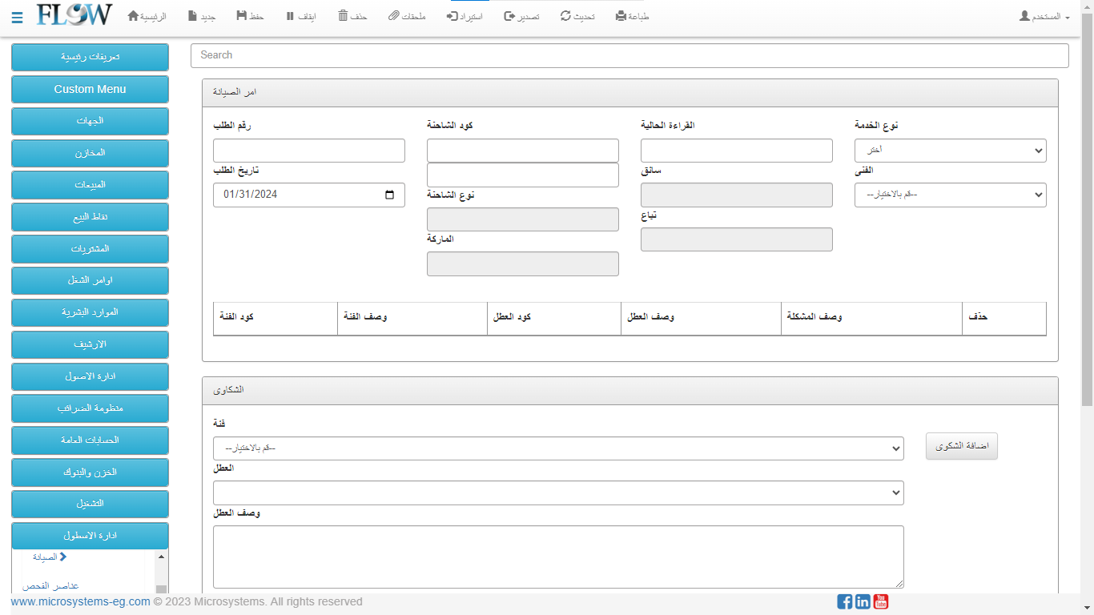Open the Custom Menu sidebar section
The image size is (1094, 615).
(90, 89)
